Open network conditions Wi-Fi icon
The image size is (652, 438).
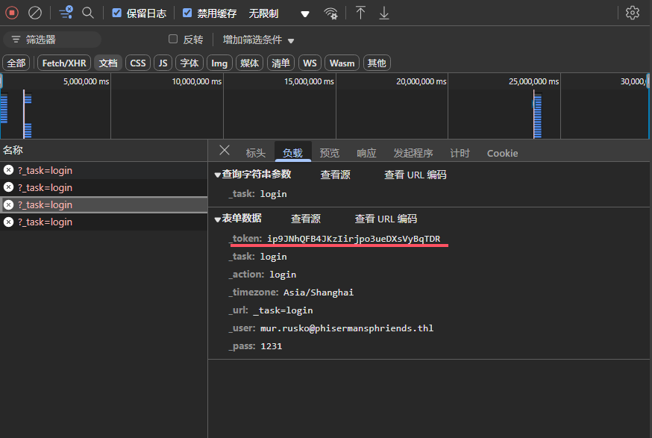click(330, 13)
